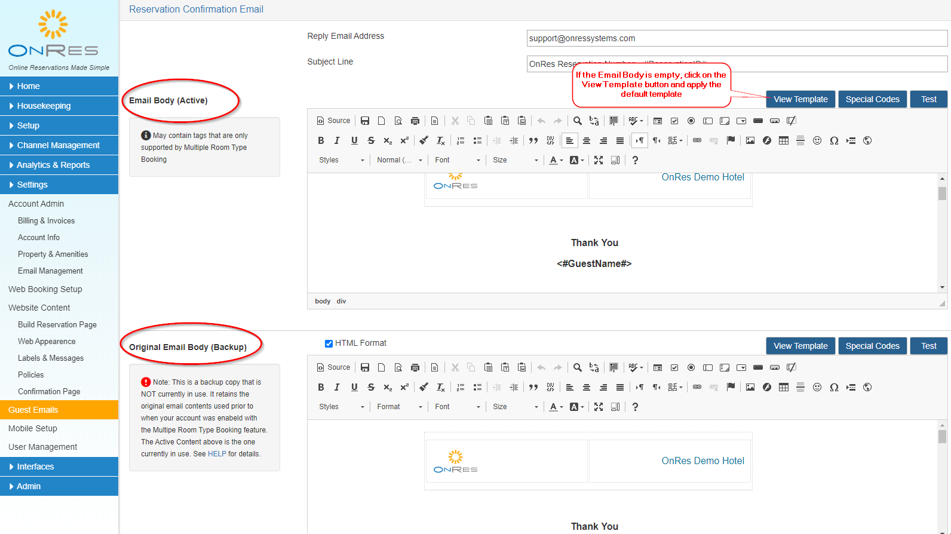Open Styles dropdown in Active editor
951x534 pixels.
point(341,160)
